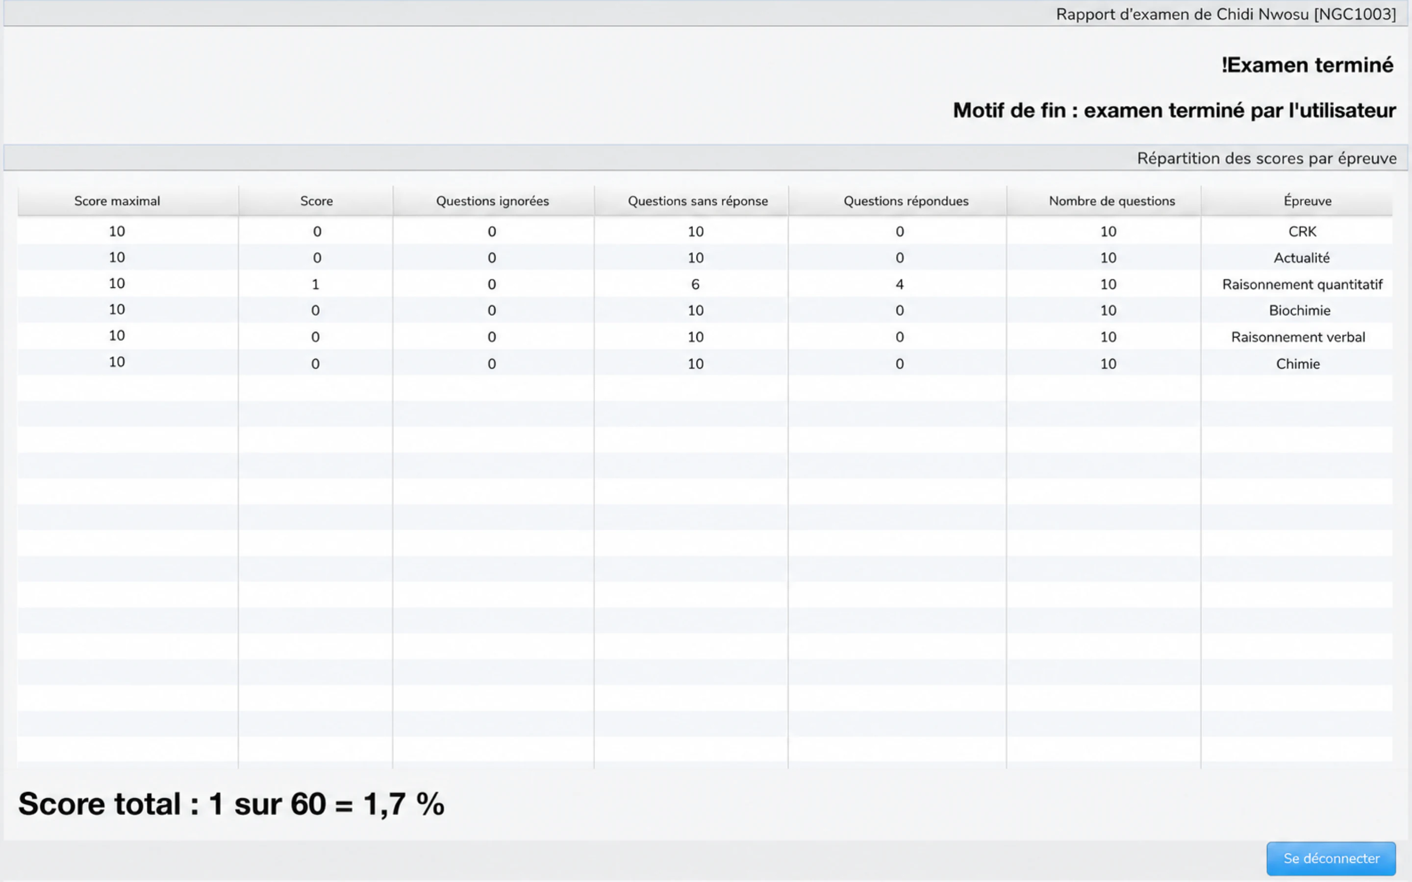Select the Raisonnement quantitatif row label

[x=1302, y=285]
